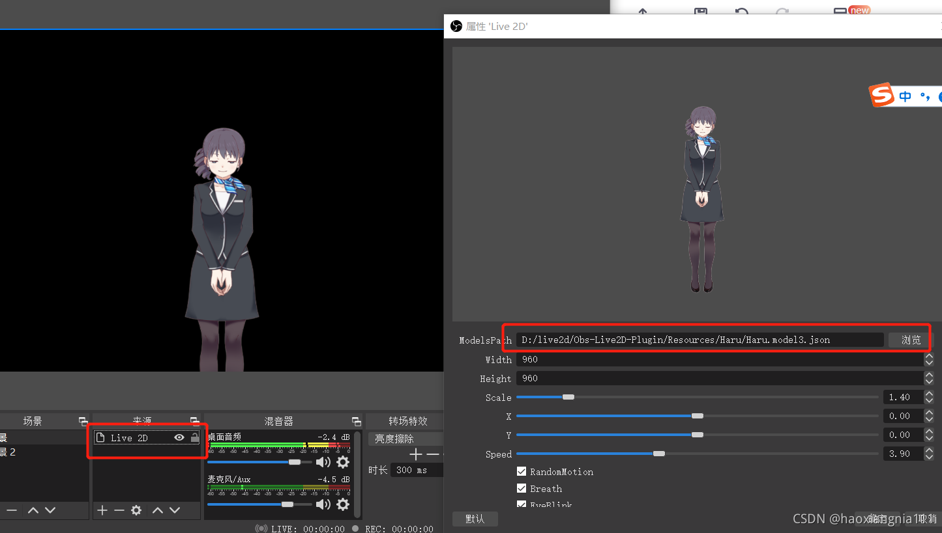942x533 pixels.
Task: Remove transition with minus icon
Action: (x=432, y=454)
